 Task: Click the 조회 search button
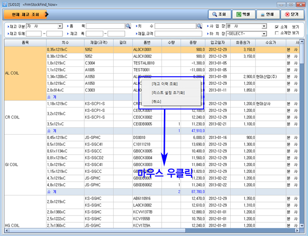(219, 14)
